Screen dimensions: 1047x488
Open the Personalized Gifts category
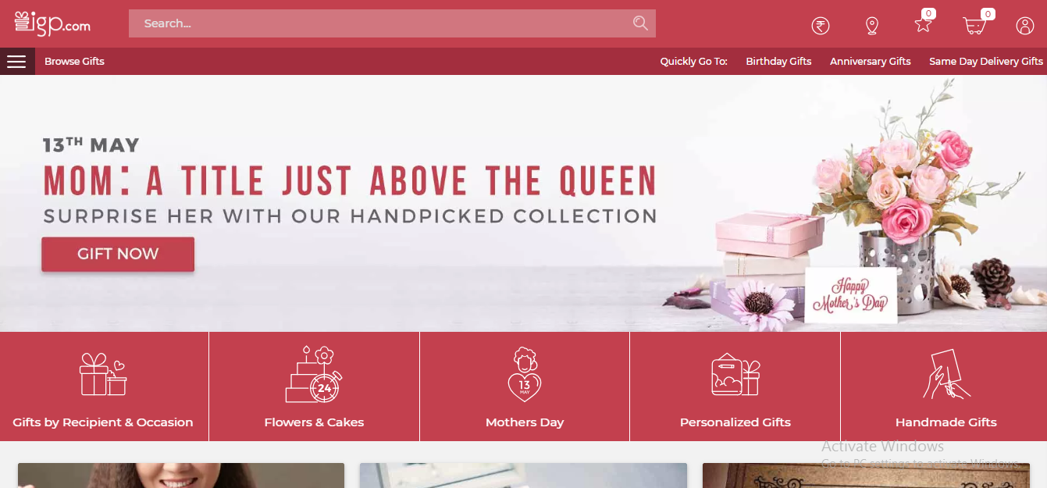point(735,386)
